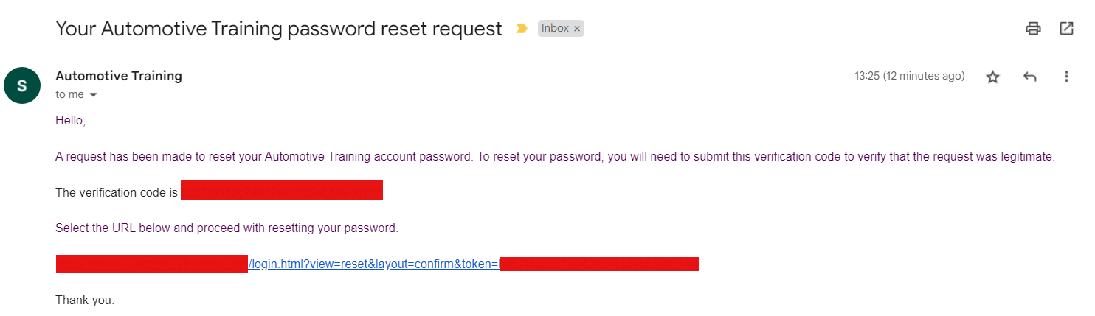Click the email subject line text

pos(279,29)
